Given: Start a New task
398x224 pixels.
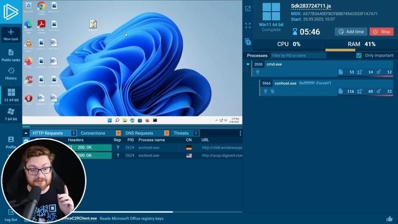Looking at the screenshot, I should point(11,35).
